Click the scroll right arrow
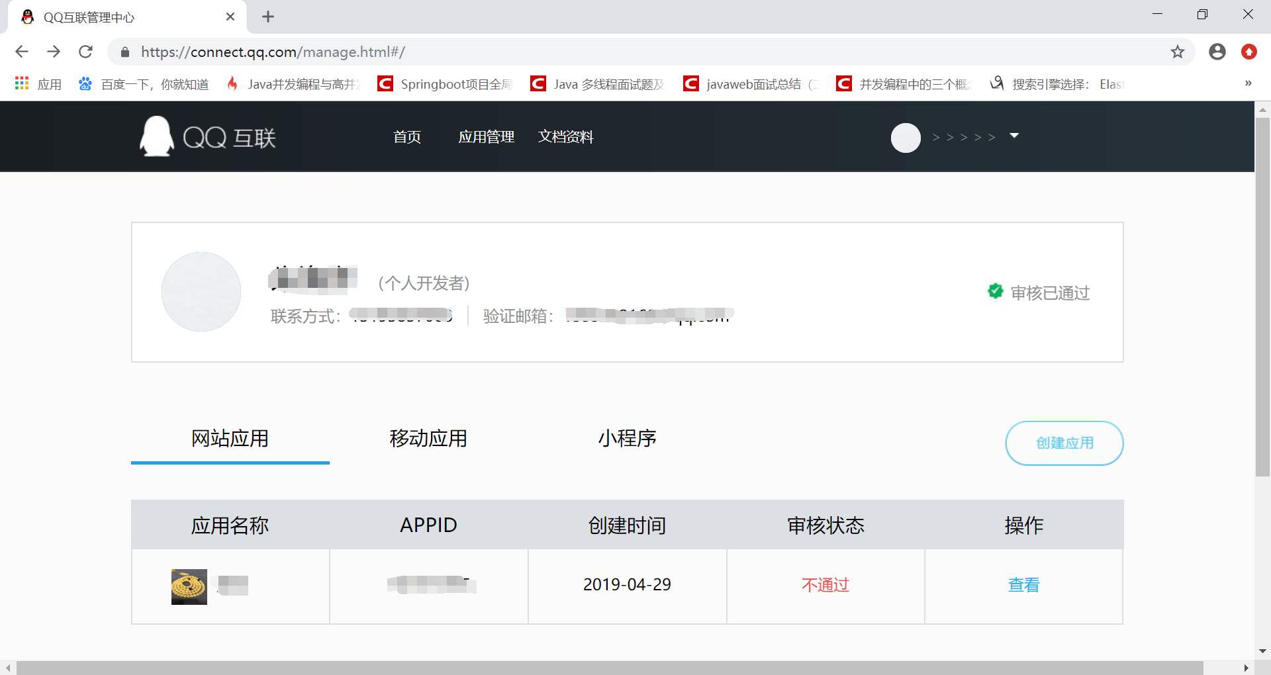The image size is (1271, 675). click(x=1247, y=668)
